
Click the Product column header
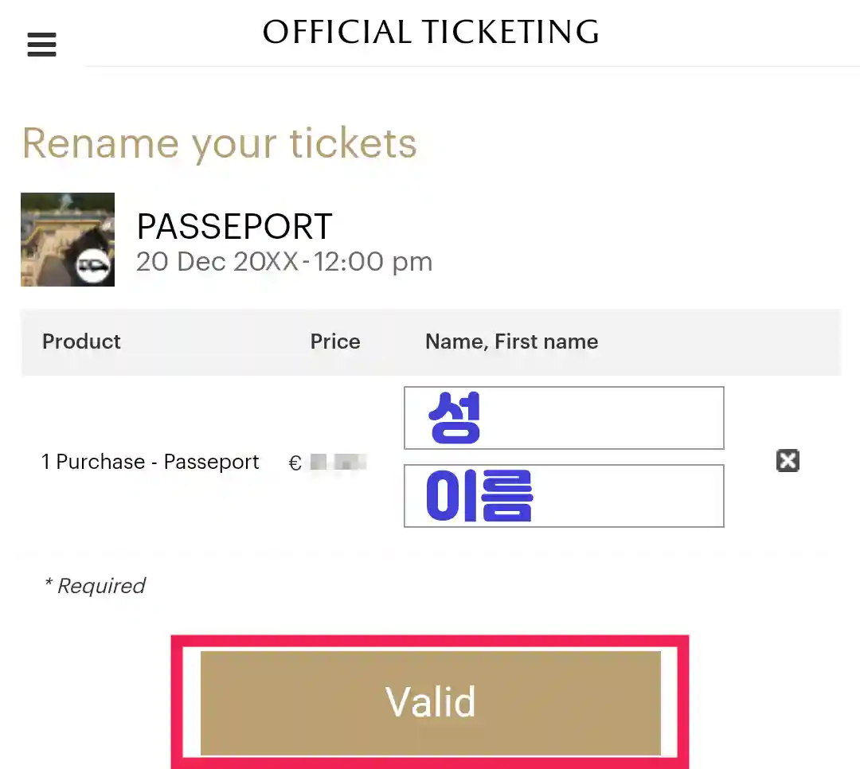click(x=81, y=342)
